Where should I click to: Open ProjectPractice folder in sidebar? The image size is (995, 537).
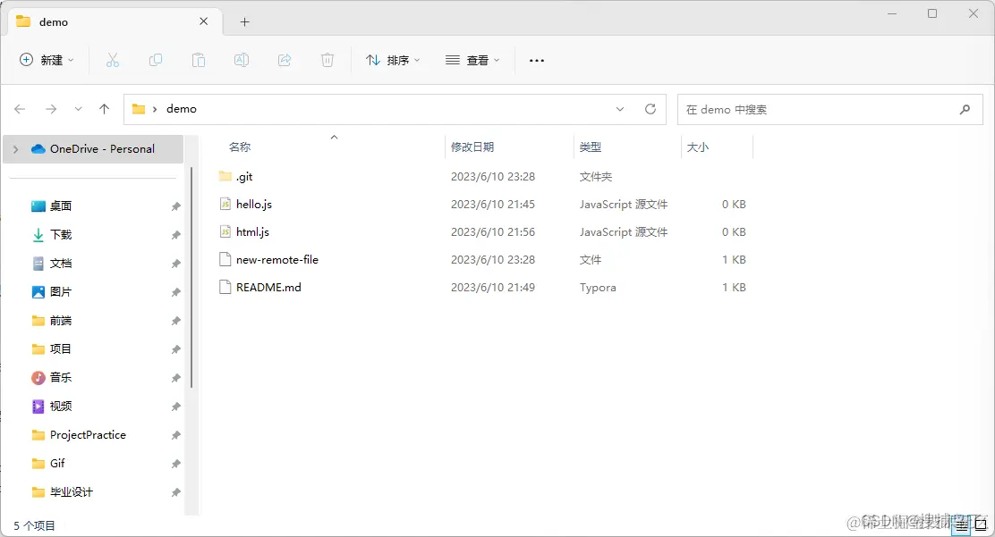point(88,435)
